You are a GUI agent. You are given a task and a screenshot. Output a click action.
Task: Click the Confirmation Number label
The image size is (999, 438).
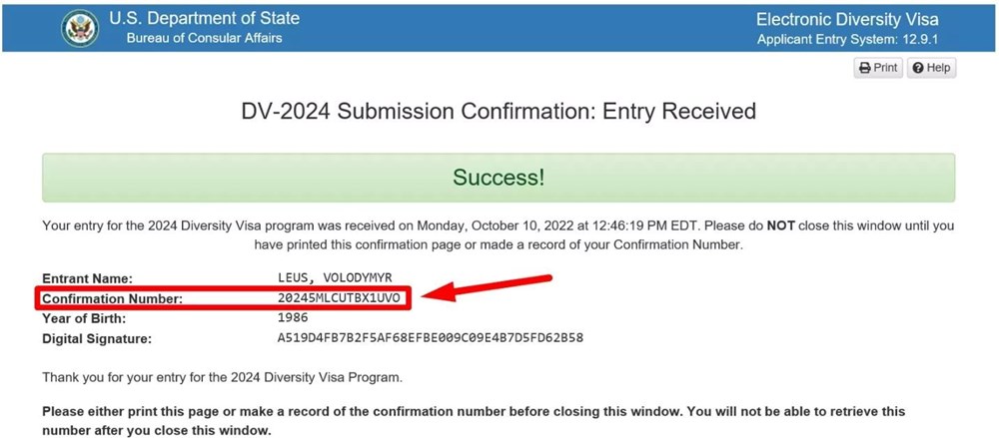pos(112,298)
